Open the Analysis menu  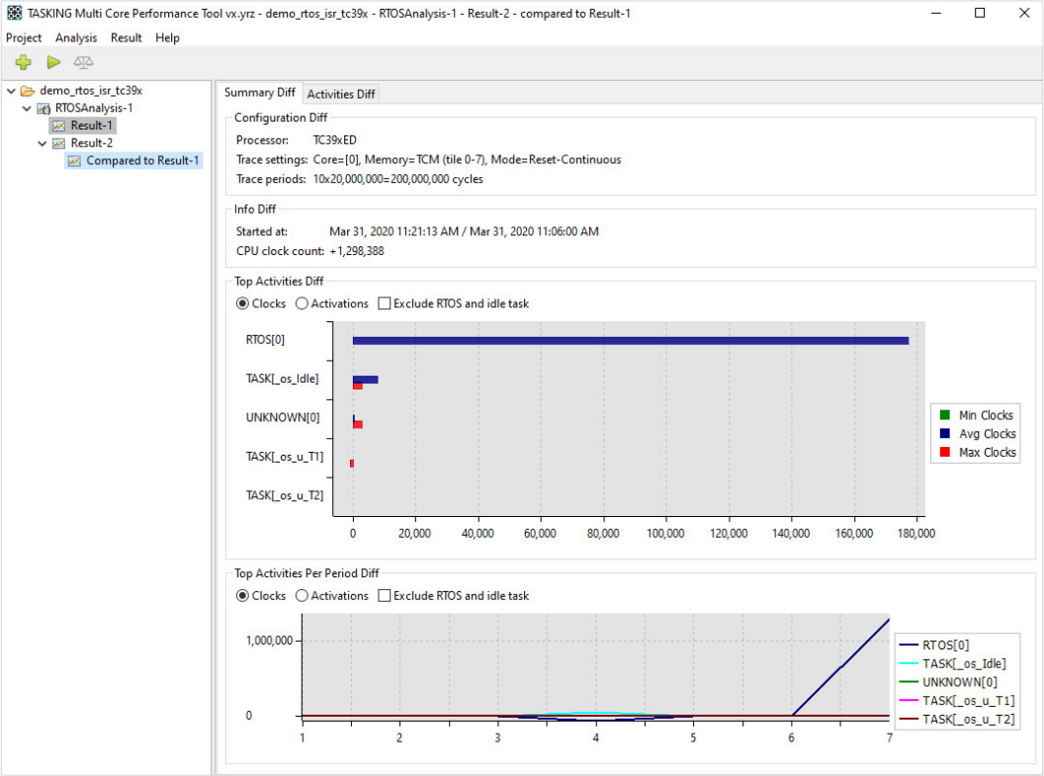pos(76,38)
